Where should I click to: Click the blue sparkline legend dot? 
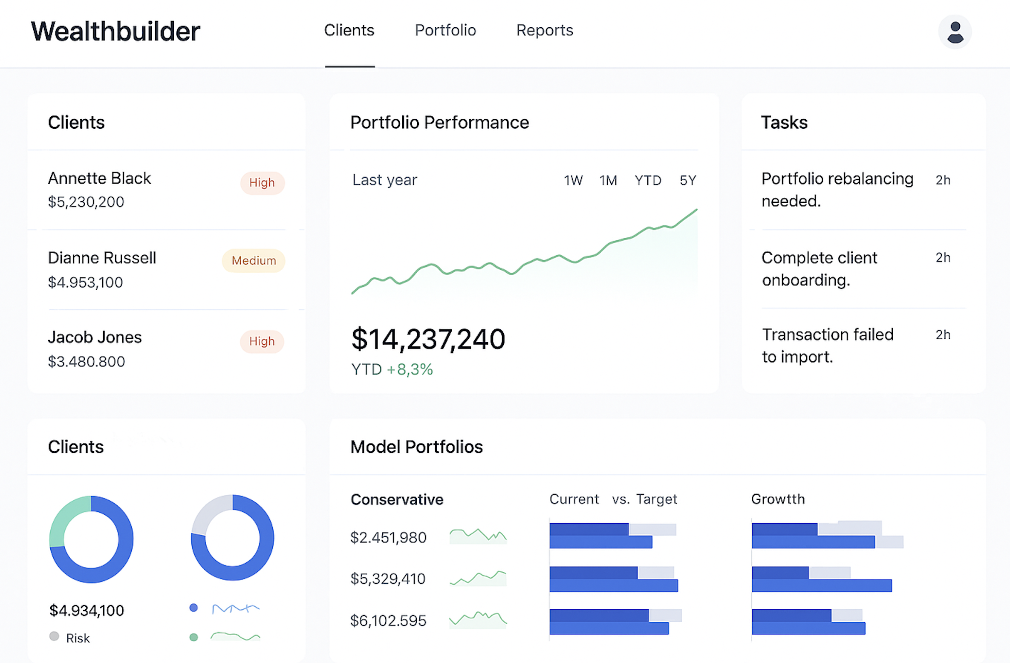(194, 607)
